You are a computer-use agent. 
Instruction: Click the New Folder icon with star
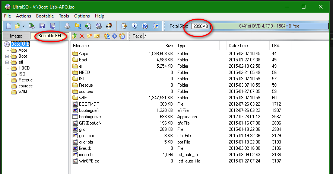click(89, 36)
